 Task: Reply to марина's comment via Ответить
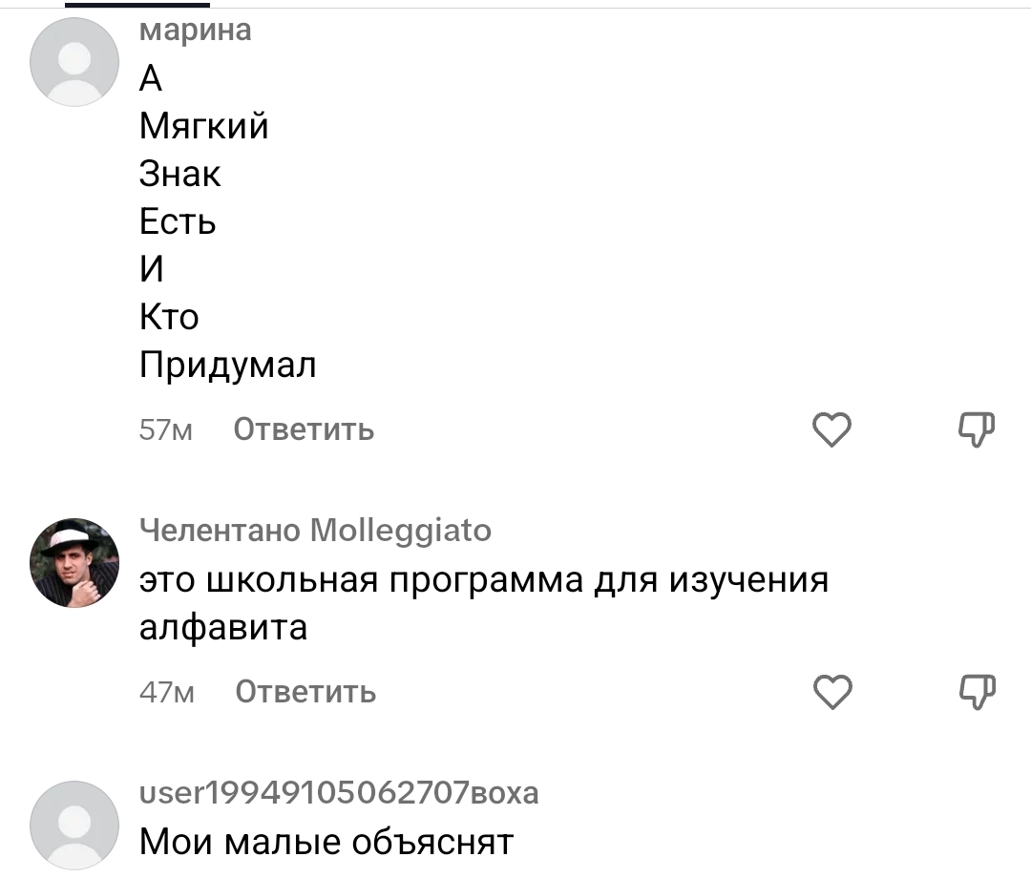click(305, 430)
